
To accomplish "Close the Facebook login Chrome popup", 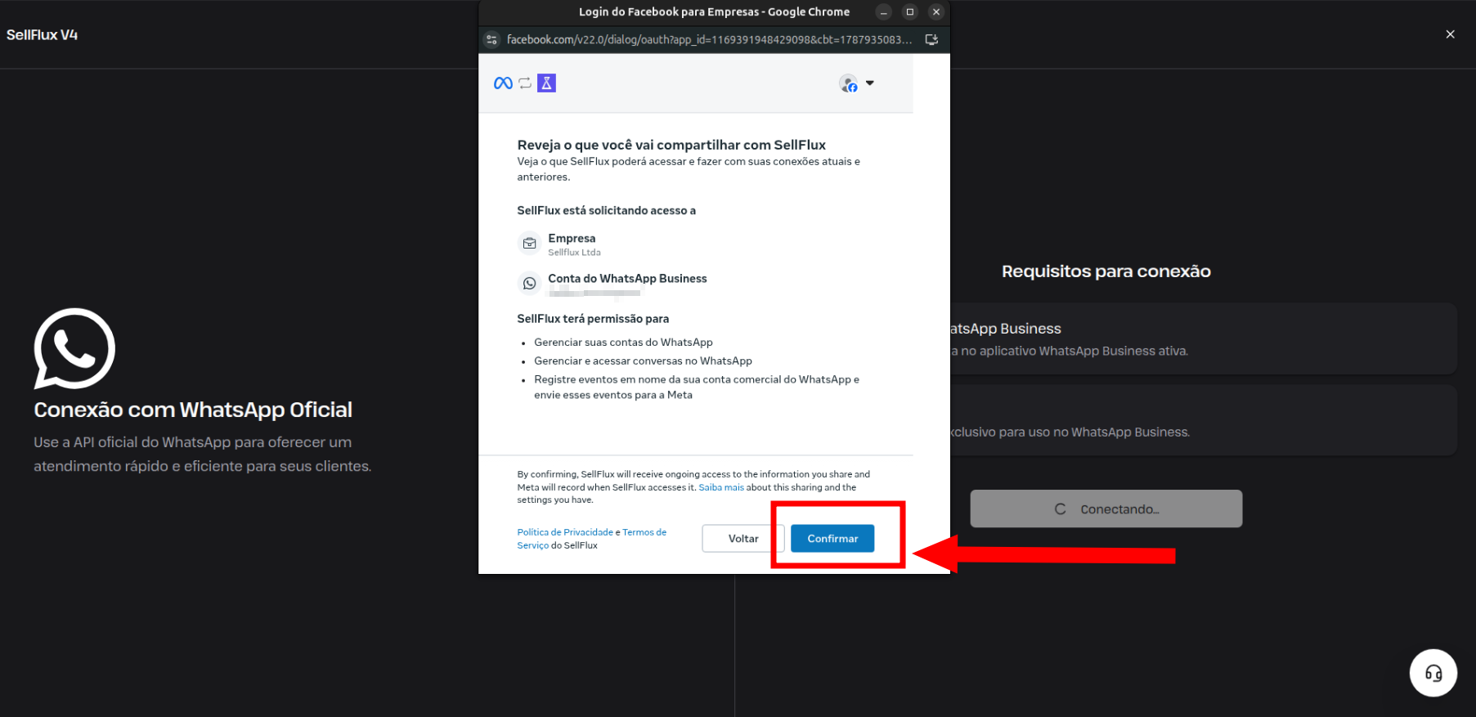I will pyautogui.click(x=936, y=11).
